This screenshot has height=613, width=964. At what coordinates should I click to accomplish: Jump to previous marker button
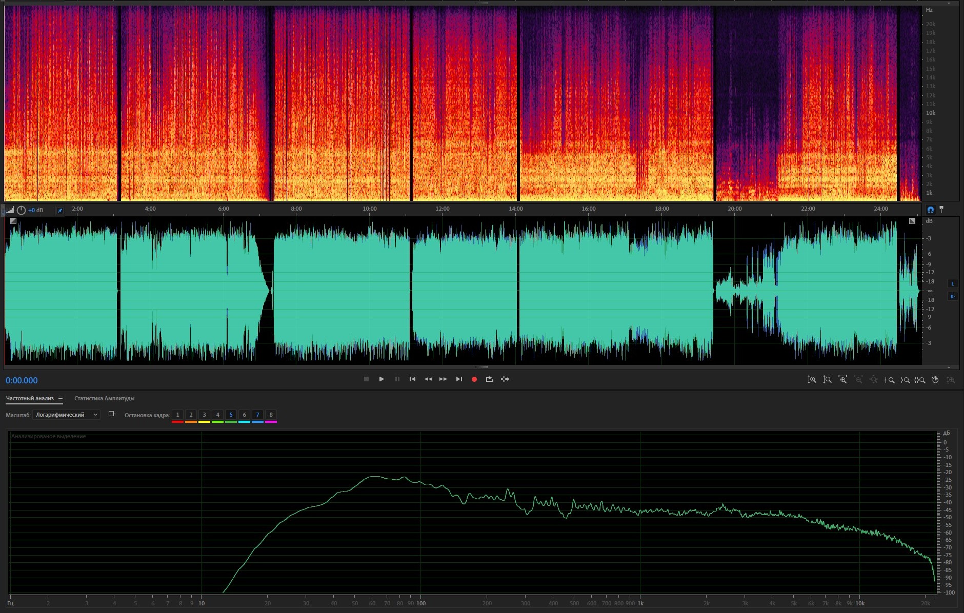(412, 379)
